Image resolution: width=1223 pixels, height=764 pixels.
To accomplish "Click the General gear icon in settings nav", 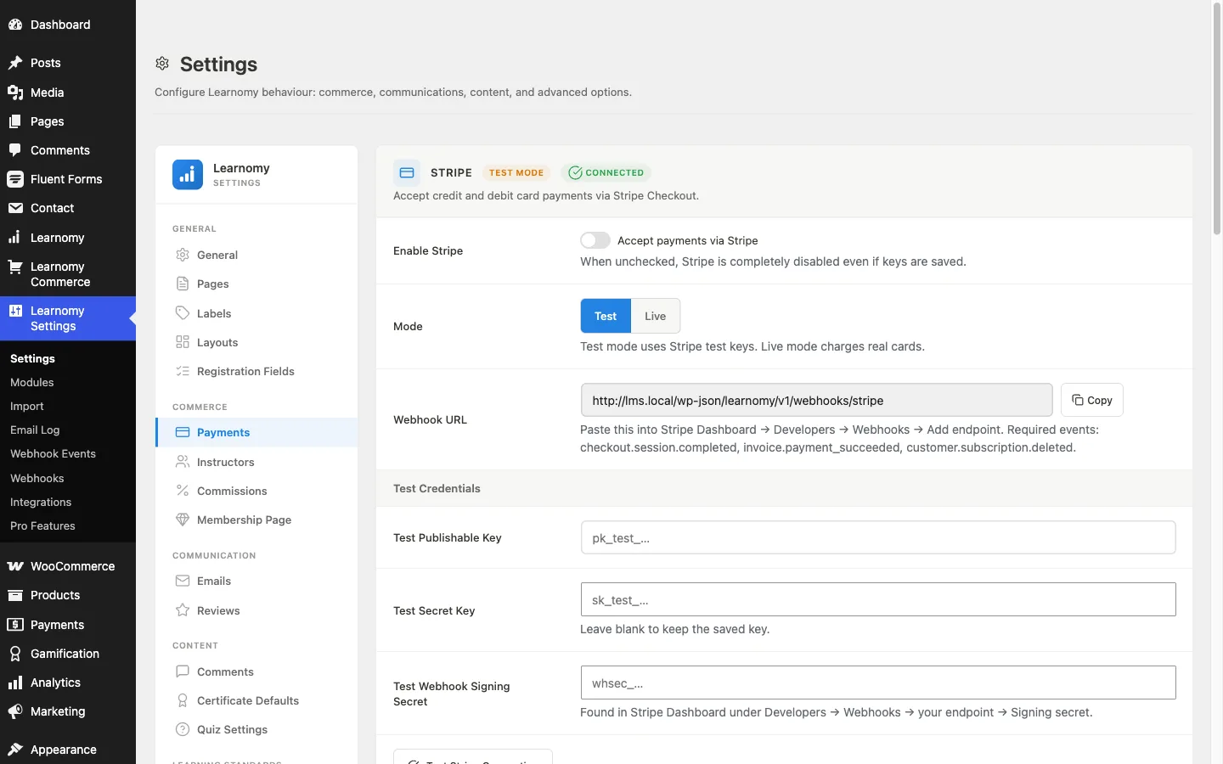I will (183, 255).
